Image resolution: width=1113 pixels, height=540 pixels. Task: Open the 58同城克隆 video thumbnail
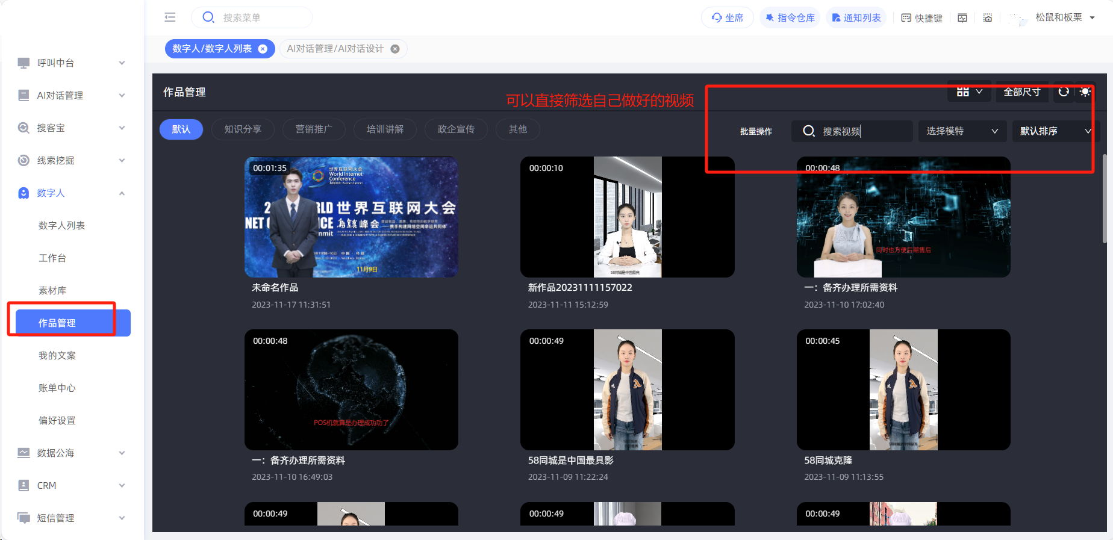click(x=903, y=389)
